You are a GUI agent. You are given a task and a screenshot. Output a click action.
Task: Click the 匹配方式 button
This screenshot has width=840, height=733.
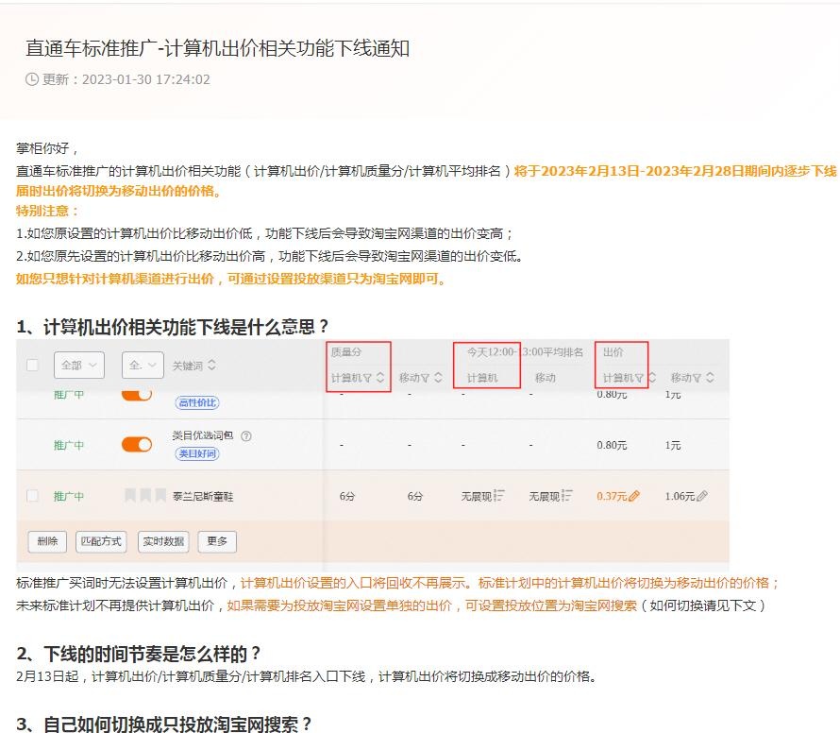pyautogui.click(x=101, y=541)
